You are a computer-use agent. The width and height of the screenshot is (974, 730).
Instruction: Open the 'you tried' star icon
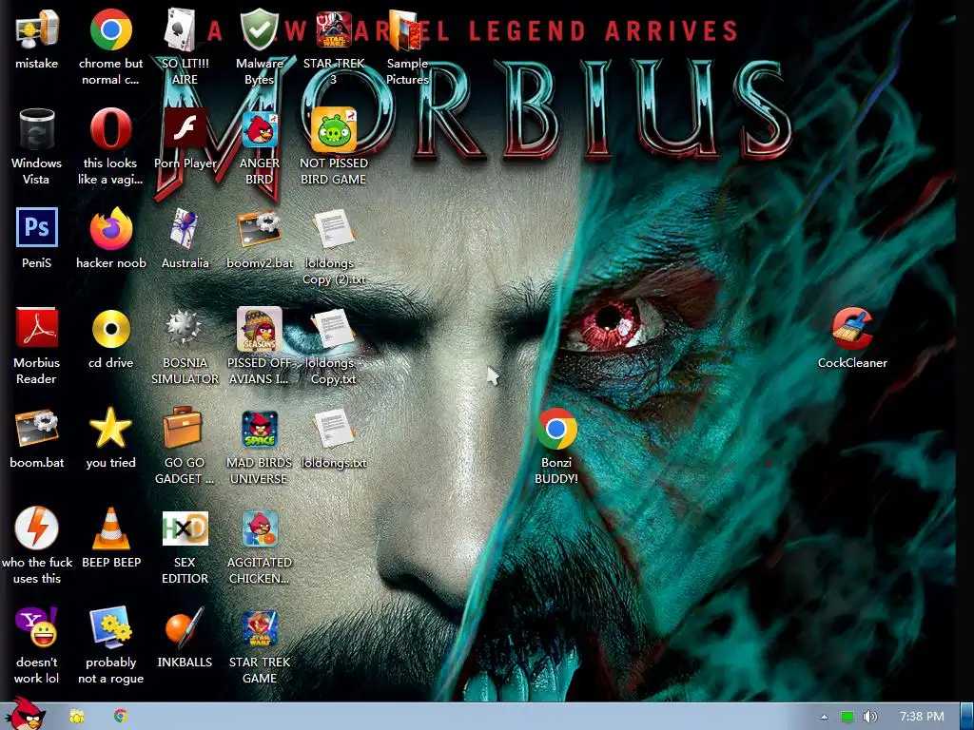pyautogui.click(x=110, y=428)
